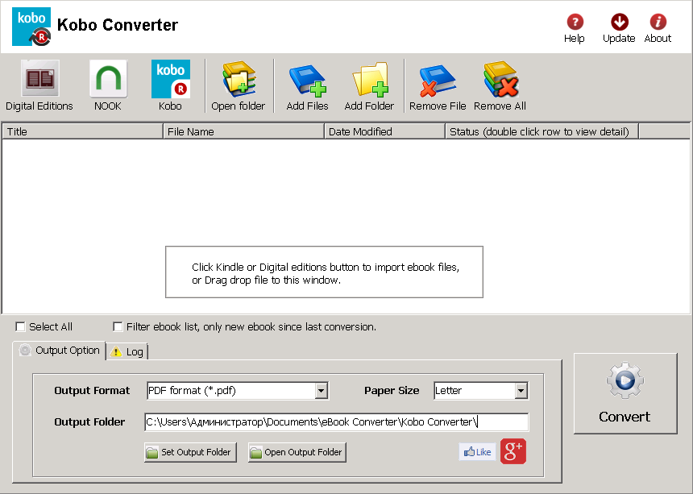Click the Convert button
Screen dimensions: 693x494
625,393
